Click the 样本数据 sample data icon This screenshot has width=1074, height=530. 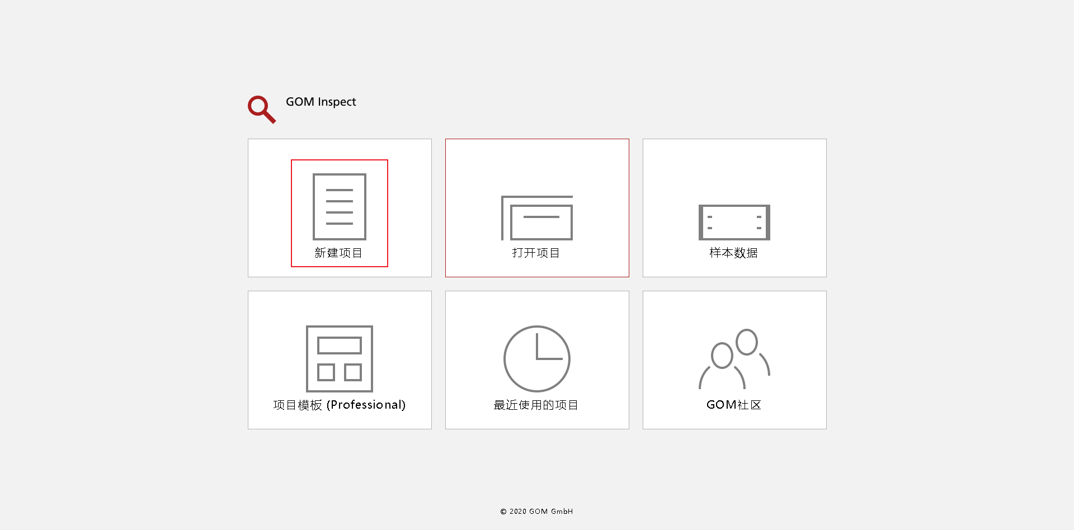(x=734, y=222)
